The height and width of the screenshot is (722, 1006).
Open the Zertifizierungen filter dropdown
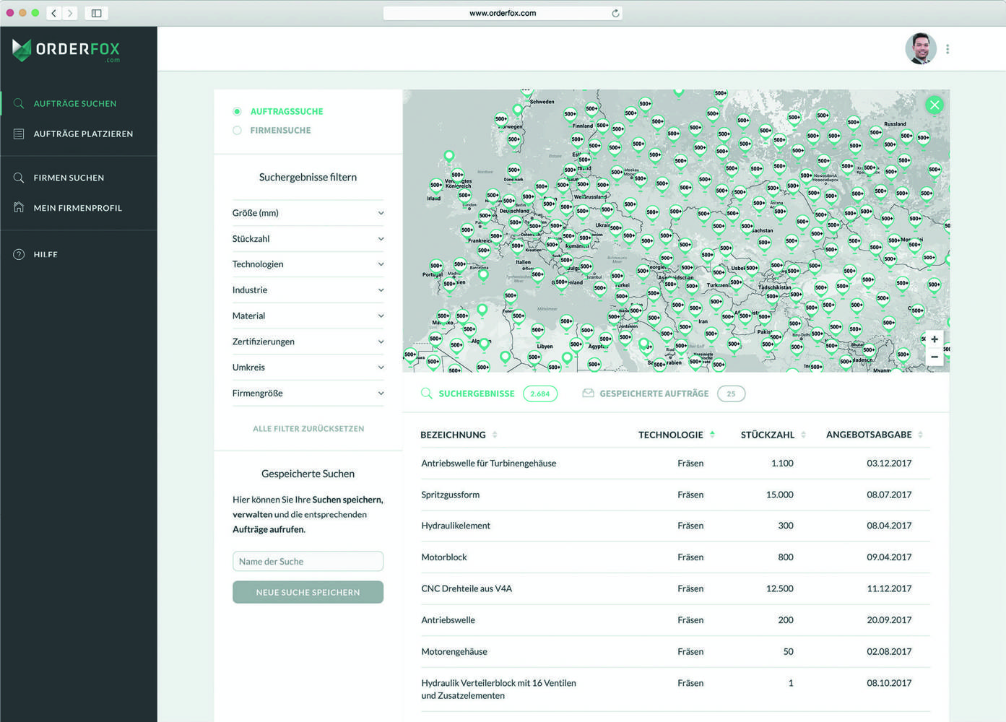(308, 342)
